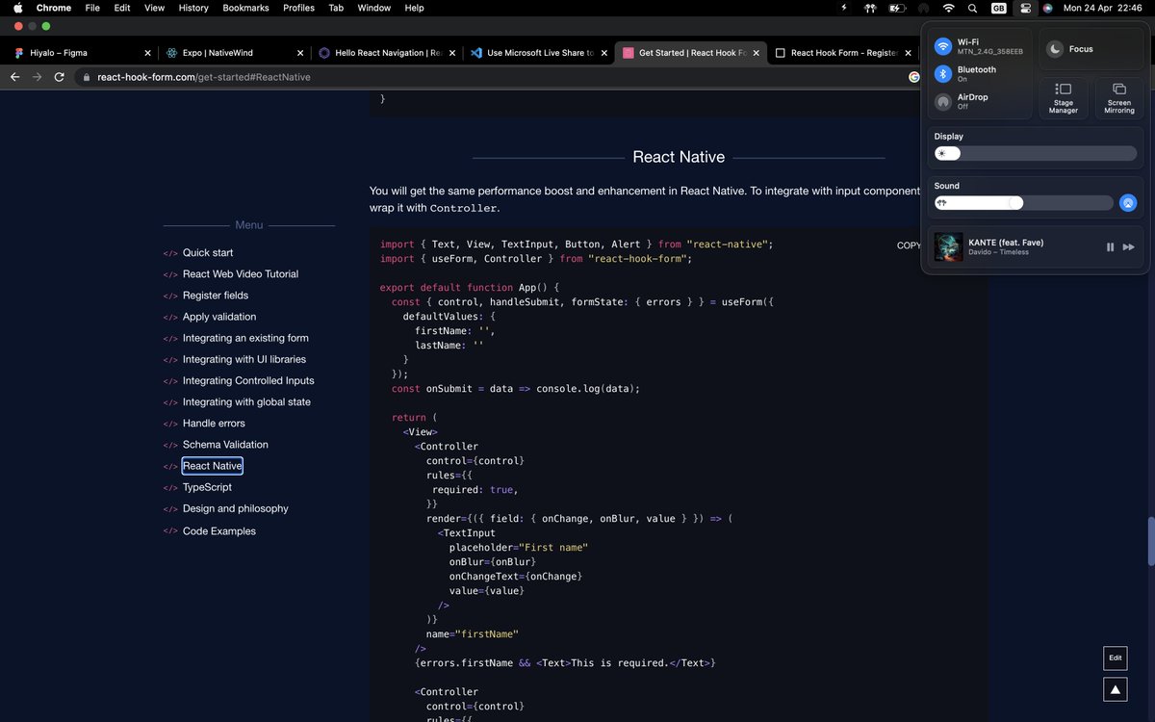
Task: Open AirPlay sound output button
Action: 1128,203
